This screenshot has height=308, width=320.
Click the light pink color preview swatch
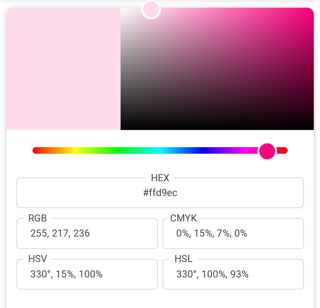63,69
